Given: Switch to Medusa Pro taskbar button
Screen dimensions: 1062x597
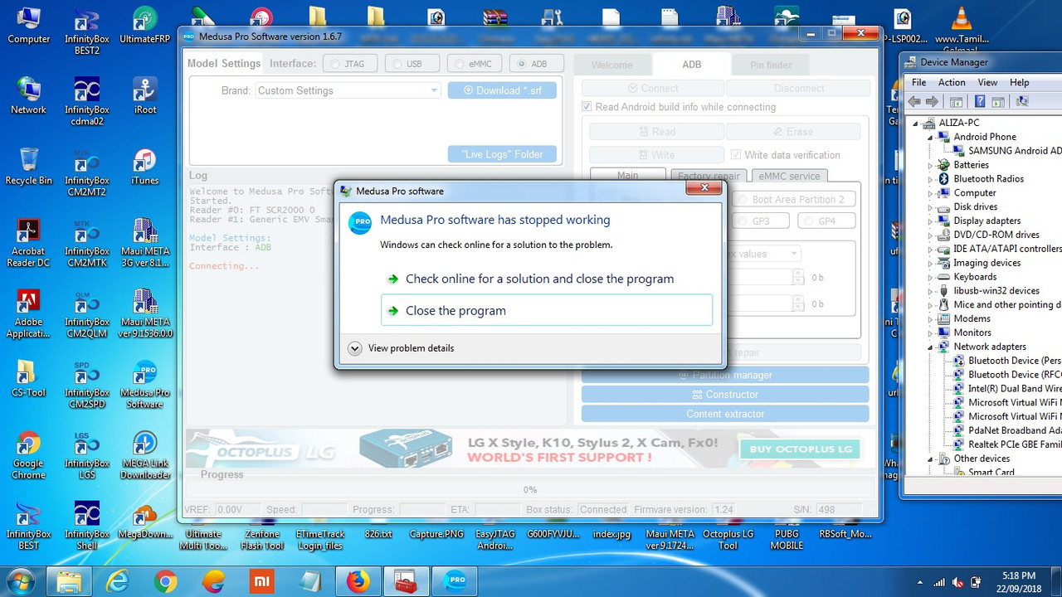Looking at the screenshot, I should pyautogui.click(x=455, y=581).
